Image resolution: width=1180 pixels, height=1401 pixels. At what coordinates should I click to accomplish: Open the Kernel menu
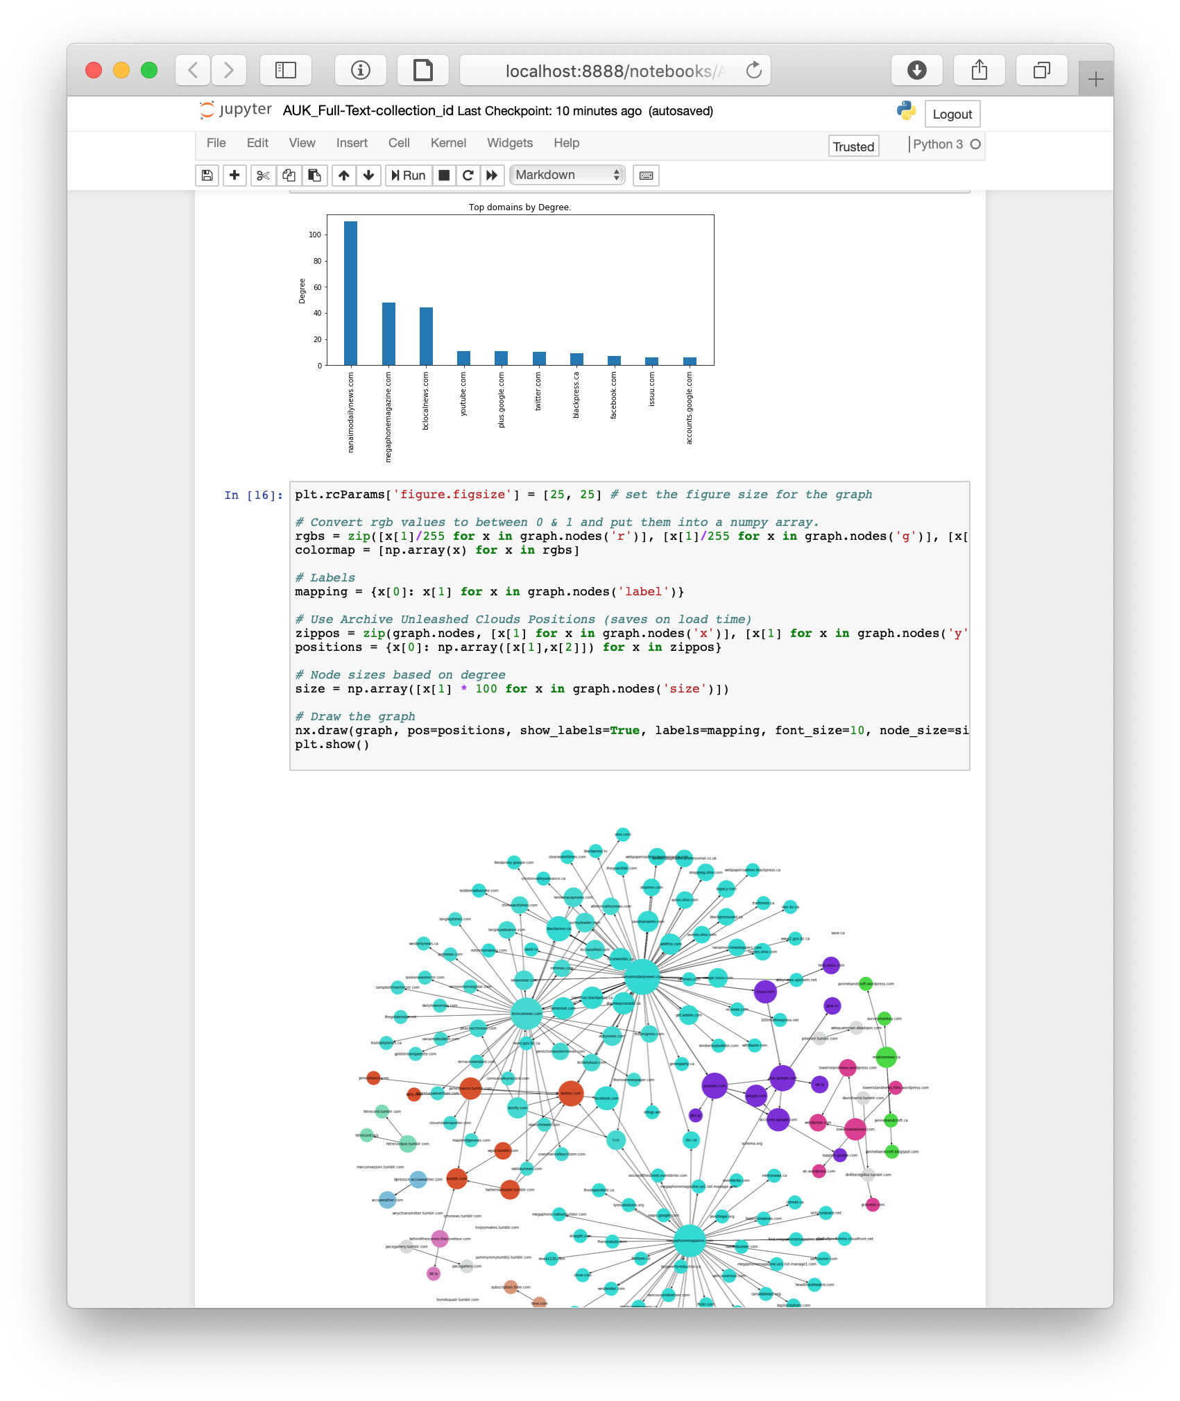[448, 143]
